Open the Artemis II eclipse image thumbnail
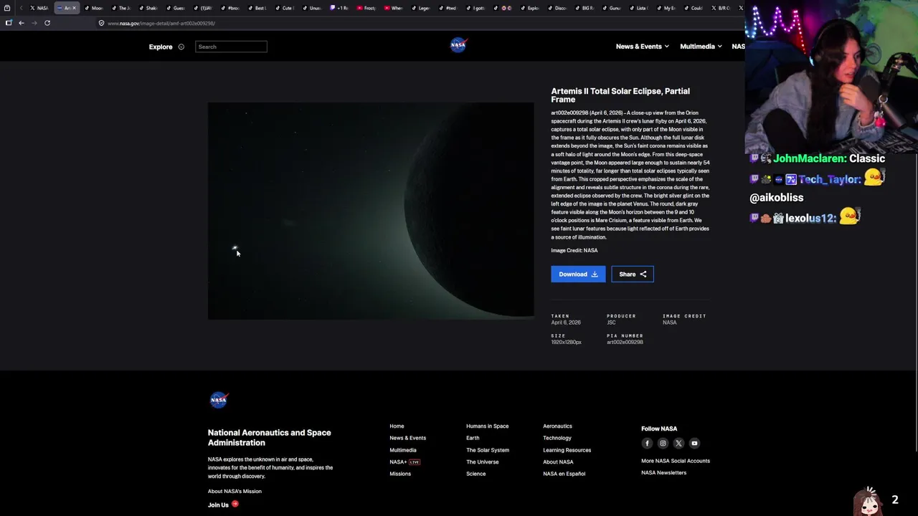This screenshot has width=918, height=516. pyautogui.click(x=371, y=211)
